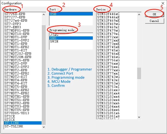Choose SWD programming mode

(71, 38)
